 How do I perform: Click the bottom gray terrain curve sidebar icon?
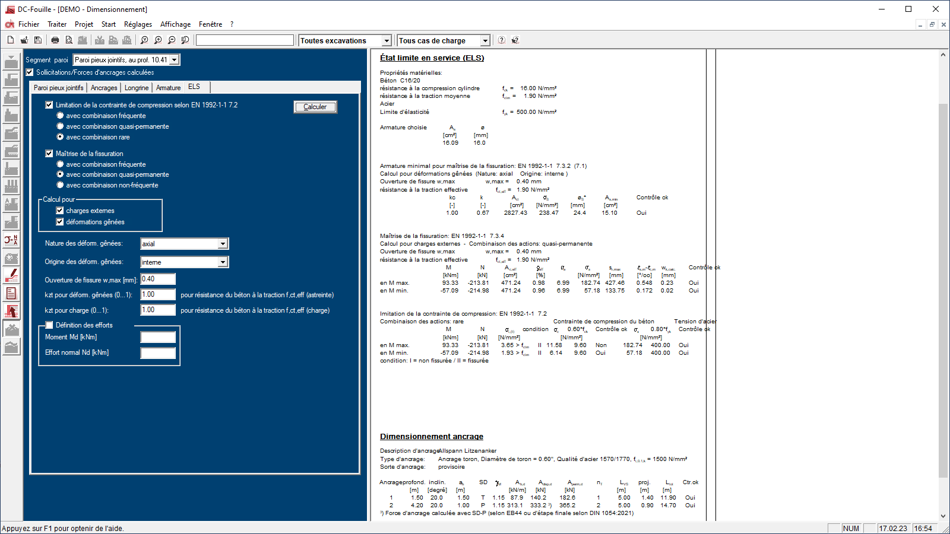click(11, 347)
